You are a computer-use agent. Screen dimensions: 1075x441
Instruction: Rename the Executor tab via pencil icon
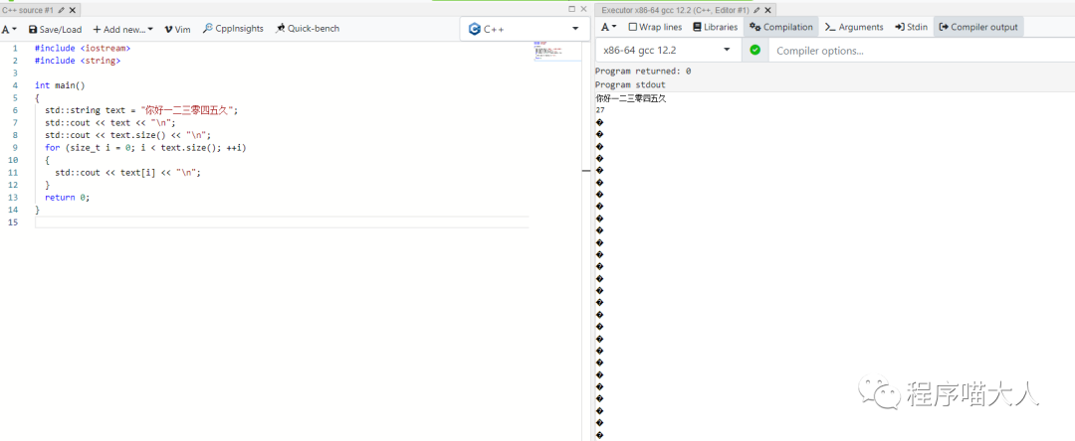click(x=757, y=9)
